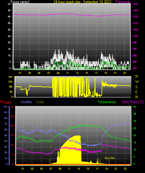Viewport: 145px width, 173px height.
Task: Click green '40' on the temperature axis
Action: (x=135, y=107)
